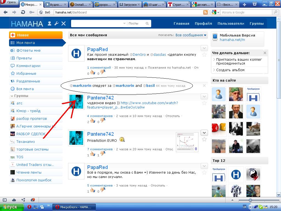Open the PriseAction EURO chart thumbnail

tap(187, 142)
